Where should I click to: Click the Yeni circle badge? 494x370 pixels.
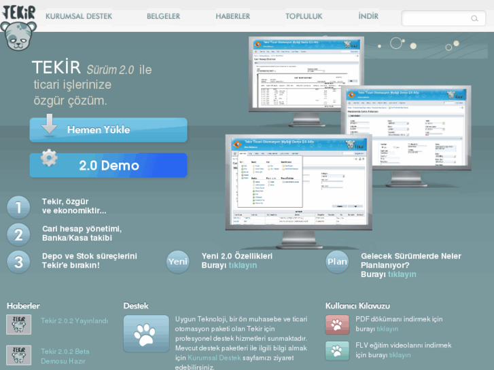(x=177, y=261)
